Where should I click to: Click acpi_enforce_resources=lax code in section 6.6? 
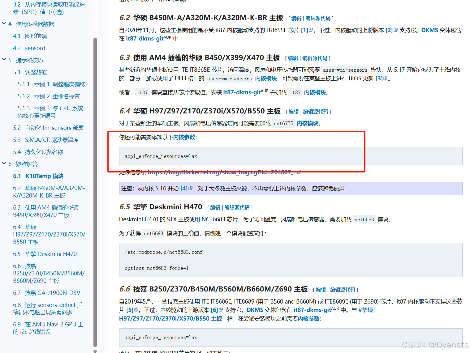[x=161, y=338]
